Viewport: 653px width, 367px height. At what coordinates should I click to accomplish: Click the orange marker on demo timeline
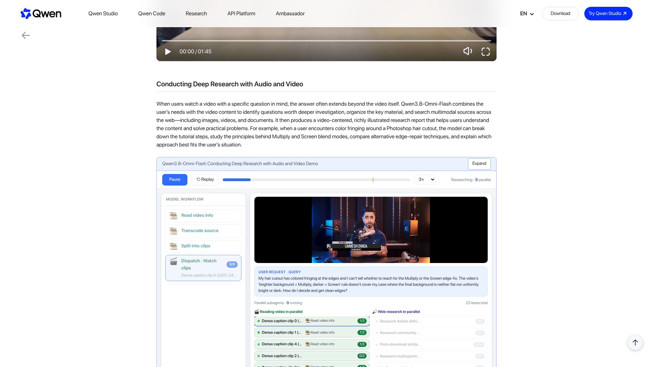(373, 180)
